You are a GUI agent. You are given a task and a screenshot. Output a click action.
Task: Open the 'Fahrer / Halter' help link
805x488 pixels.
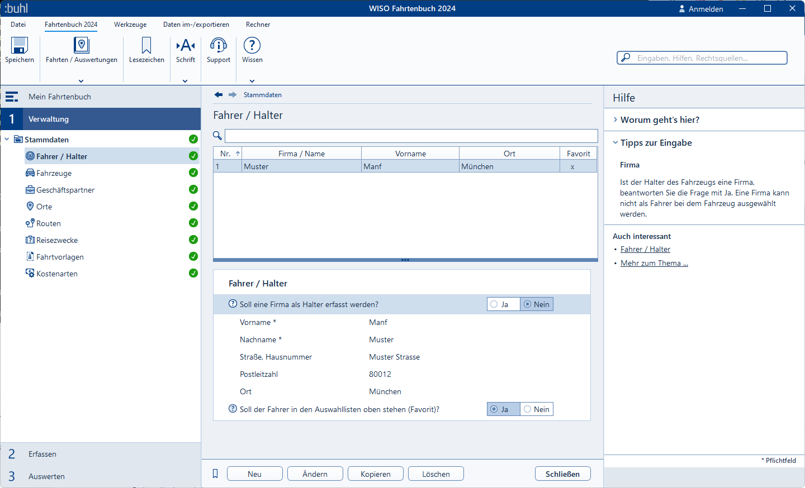pyautogui.click(x=645, y=249)
